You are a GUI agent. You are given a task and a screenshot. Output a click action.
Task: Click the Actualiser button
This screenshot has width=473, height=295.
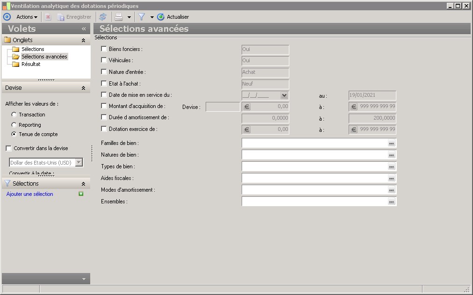[173, 17]
